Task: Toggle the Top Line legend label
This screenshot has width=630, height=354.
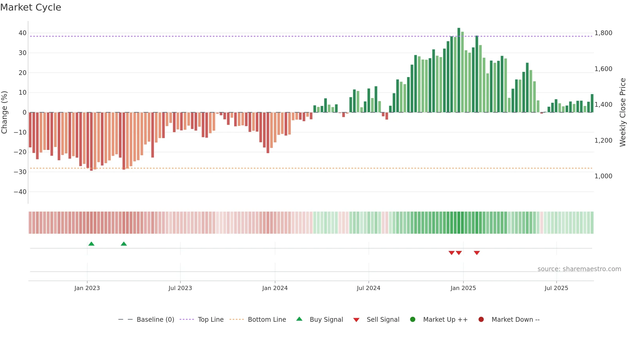Action: click(x=211, y=320)
